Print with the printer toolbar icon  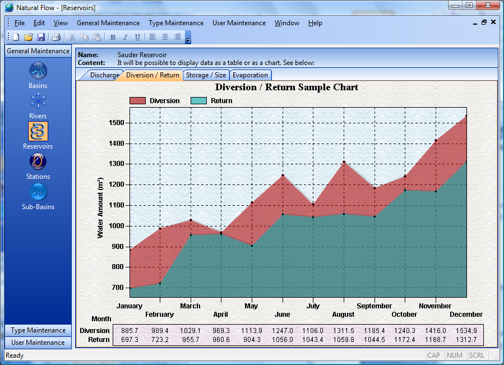pyautogui.click(x=56, y=37)
